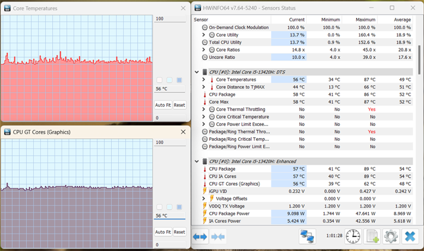Open the network remote monitoring icon
The image size is (424, 251).
(307, 236)
